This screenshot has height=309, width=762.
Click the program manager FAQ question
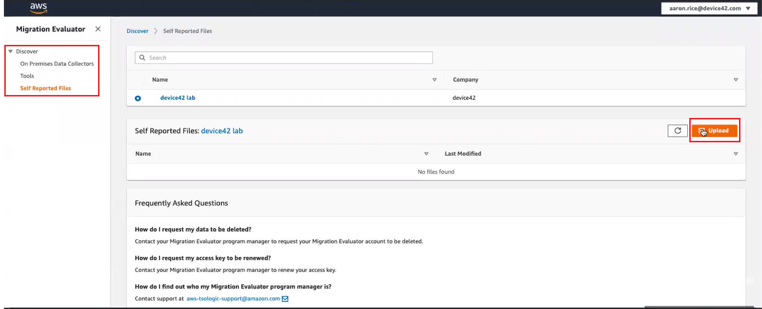[x=233, y=287]
